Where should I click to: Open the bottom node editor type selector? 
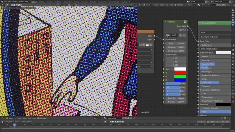click(3, 118)
